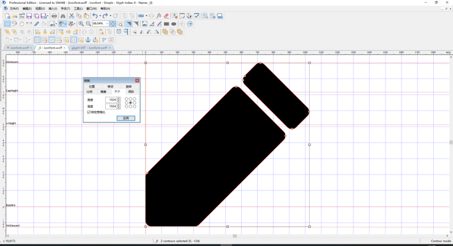The width and height of the screenshot is (453, 246).
Task: Click the 应用 apply button
Action: click(x=126, y=118)
